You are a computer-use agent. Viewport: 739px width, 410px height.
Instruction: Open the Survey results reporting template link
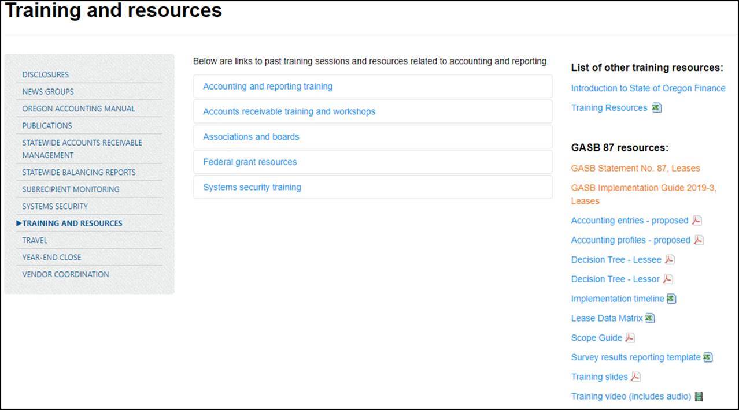[635, 357]
